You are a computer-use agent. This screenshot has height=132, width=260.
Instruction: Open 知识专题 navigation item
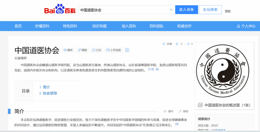(x=100, y=26)
